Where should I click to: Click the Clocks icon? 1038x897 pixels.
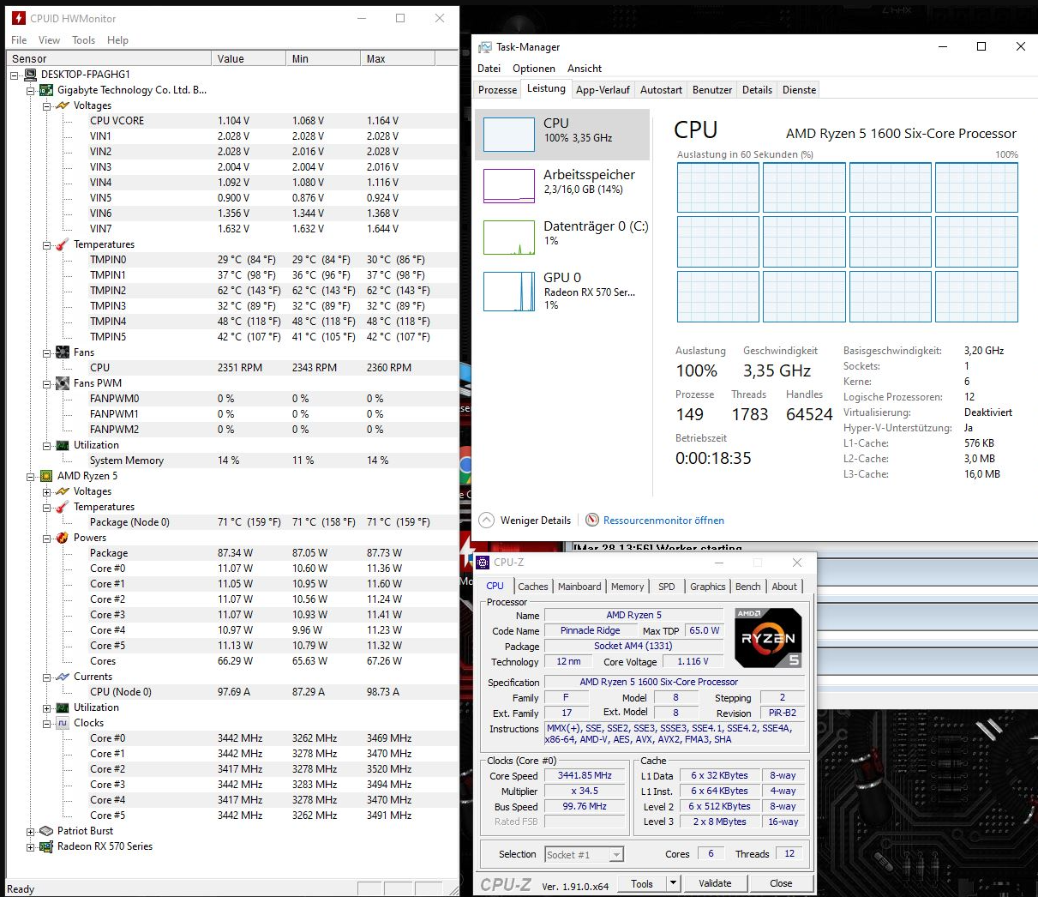click(63, 723)
